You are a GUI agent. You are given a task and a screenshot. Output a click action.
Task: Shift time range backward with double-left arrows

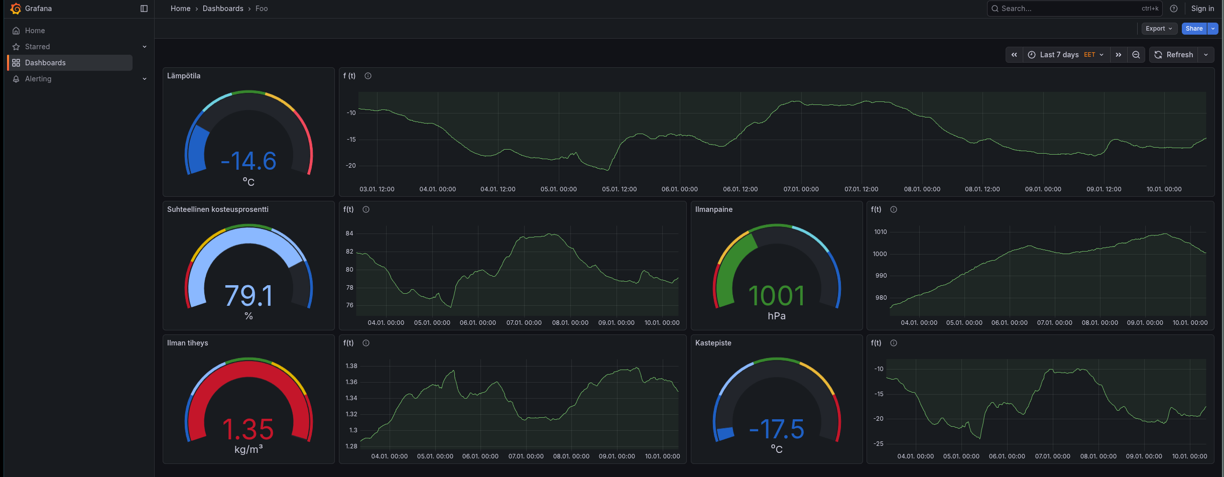pyautogui.click(x=1014, y=55)
